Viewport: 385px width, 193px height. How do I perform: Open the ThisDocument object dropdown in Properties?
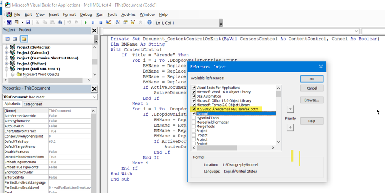[x=95, y=97]
